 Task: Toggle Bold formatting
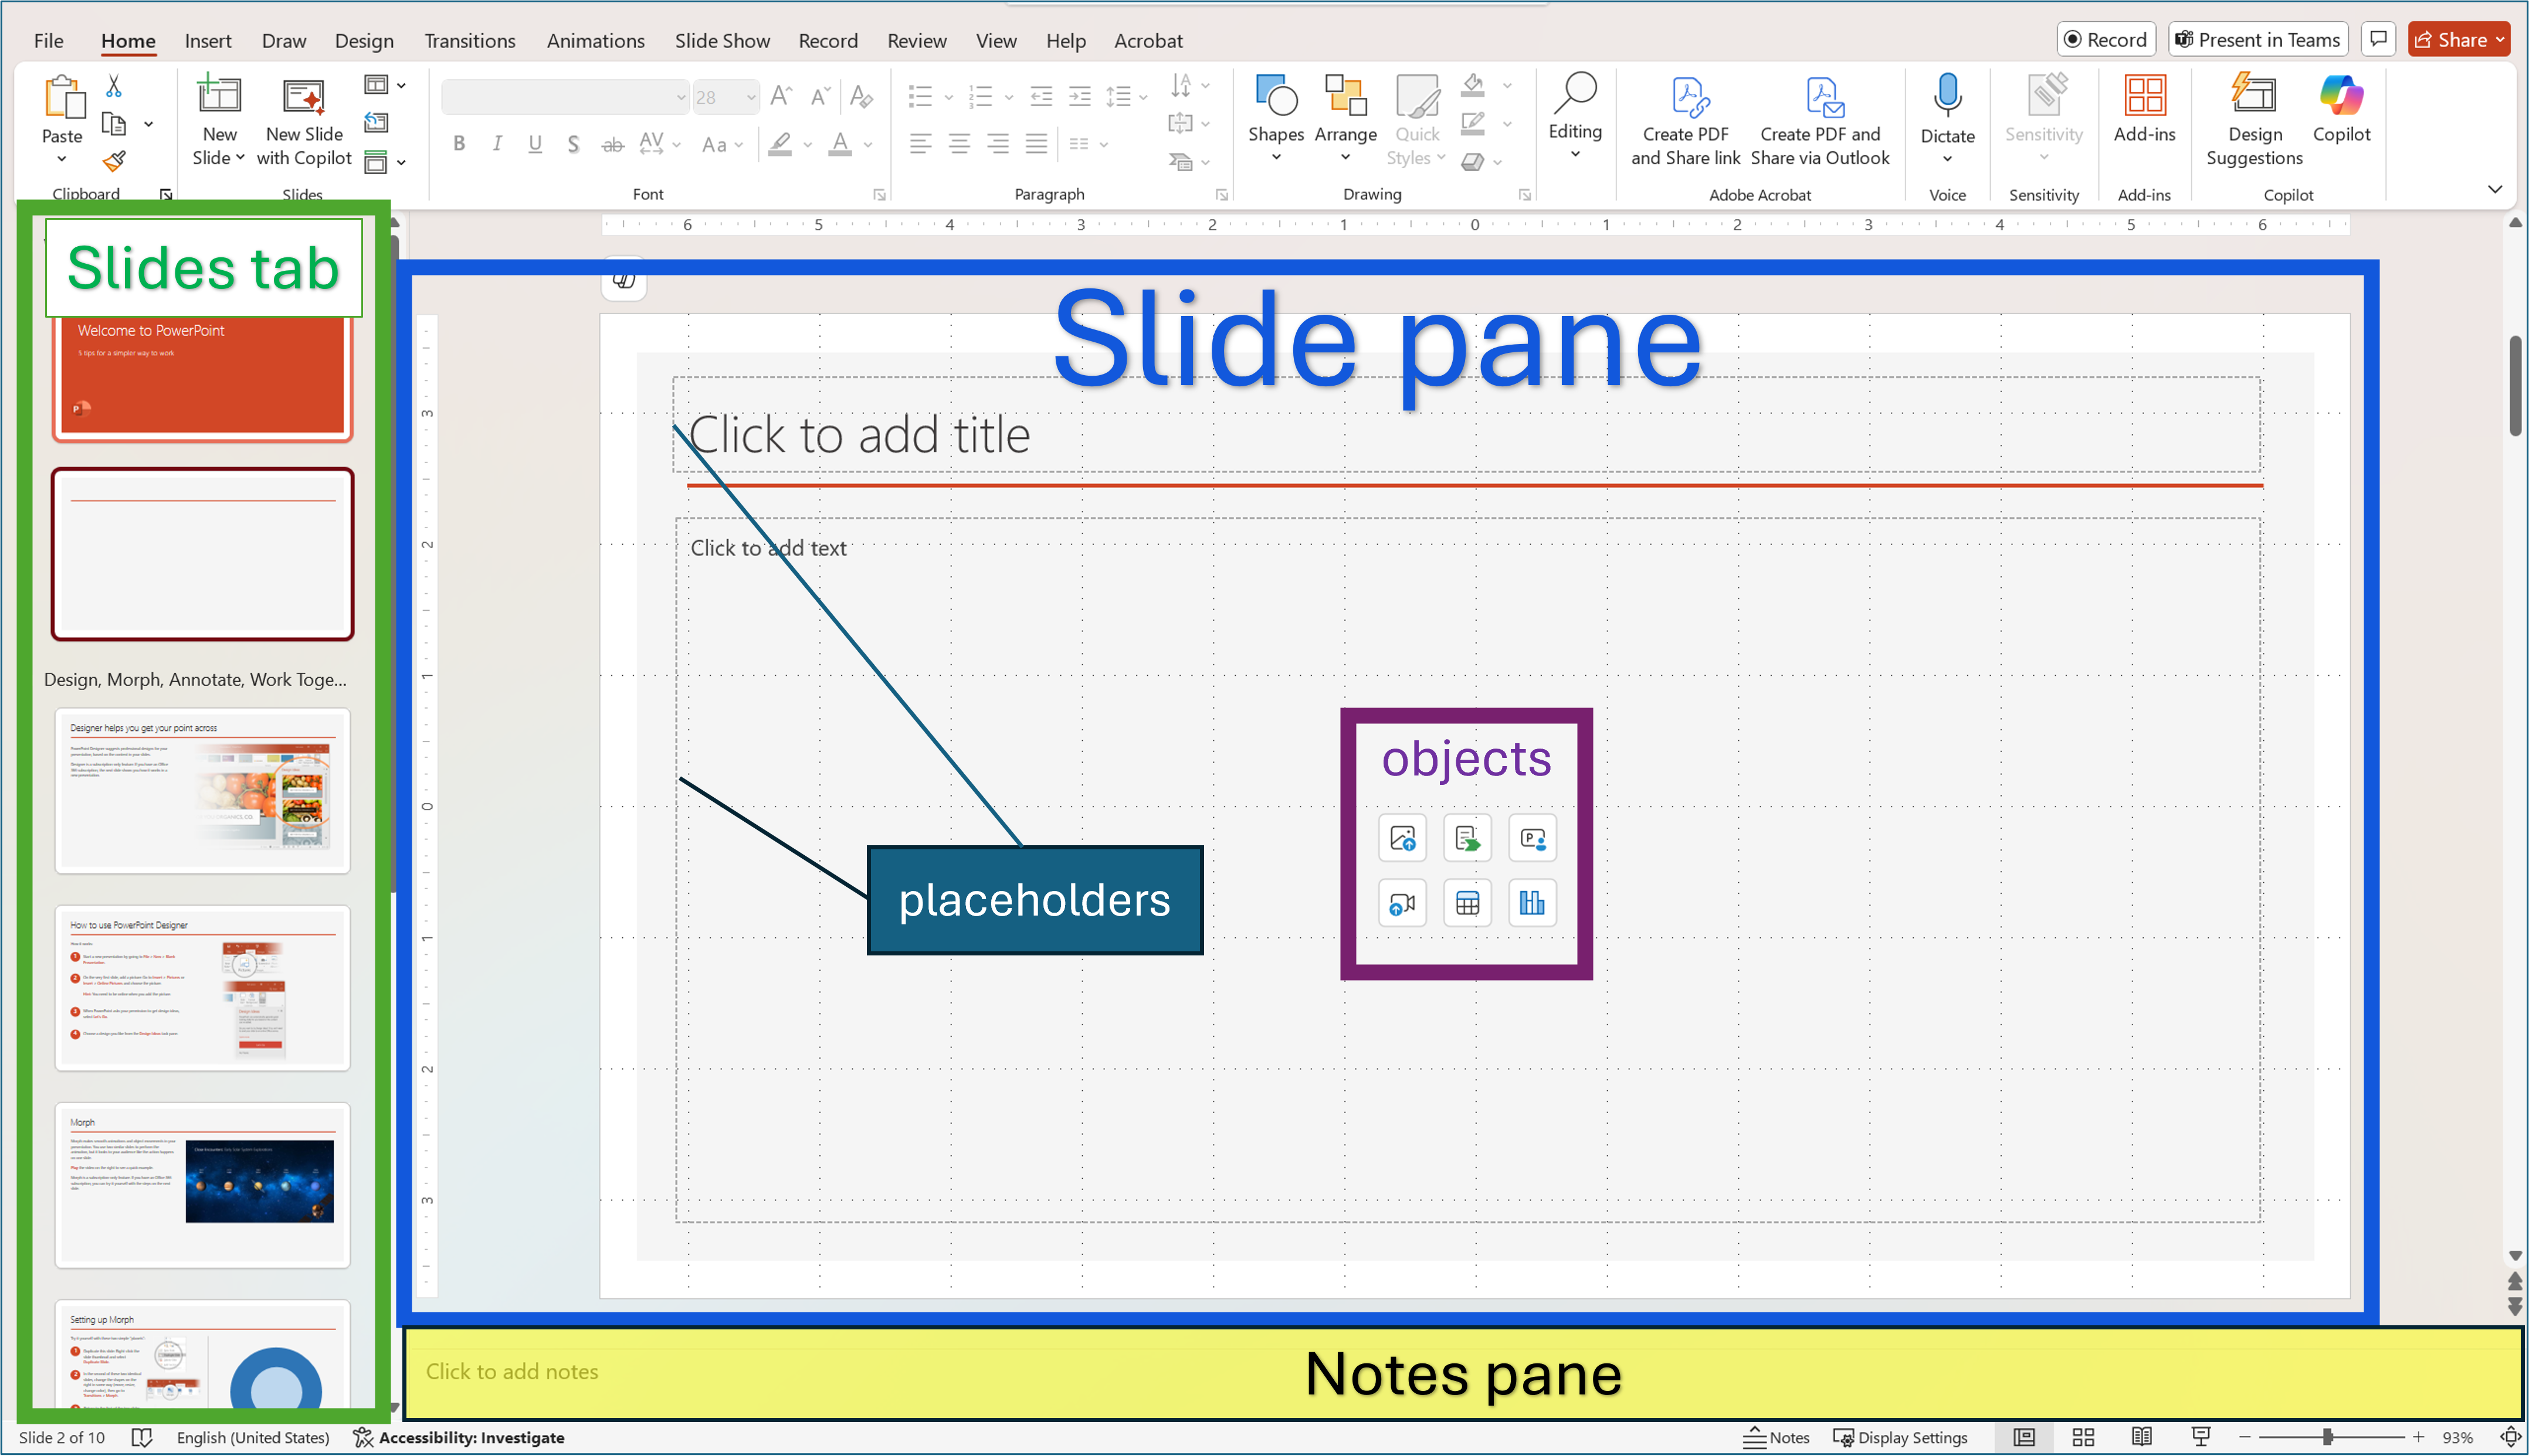pos(459,144)
